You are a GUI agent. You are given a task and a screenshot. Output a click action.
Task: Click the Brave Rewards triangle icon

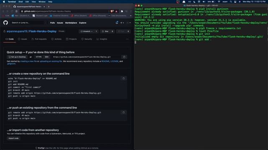(116, 11)
